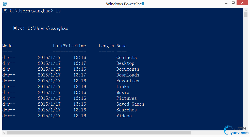Image resolution: width=250 pixels, height=137 pixels.
Task: Click the Videos directory entry
Action: pos(124,116)
